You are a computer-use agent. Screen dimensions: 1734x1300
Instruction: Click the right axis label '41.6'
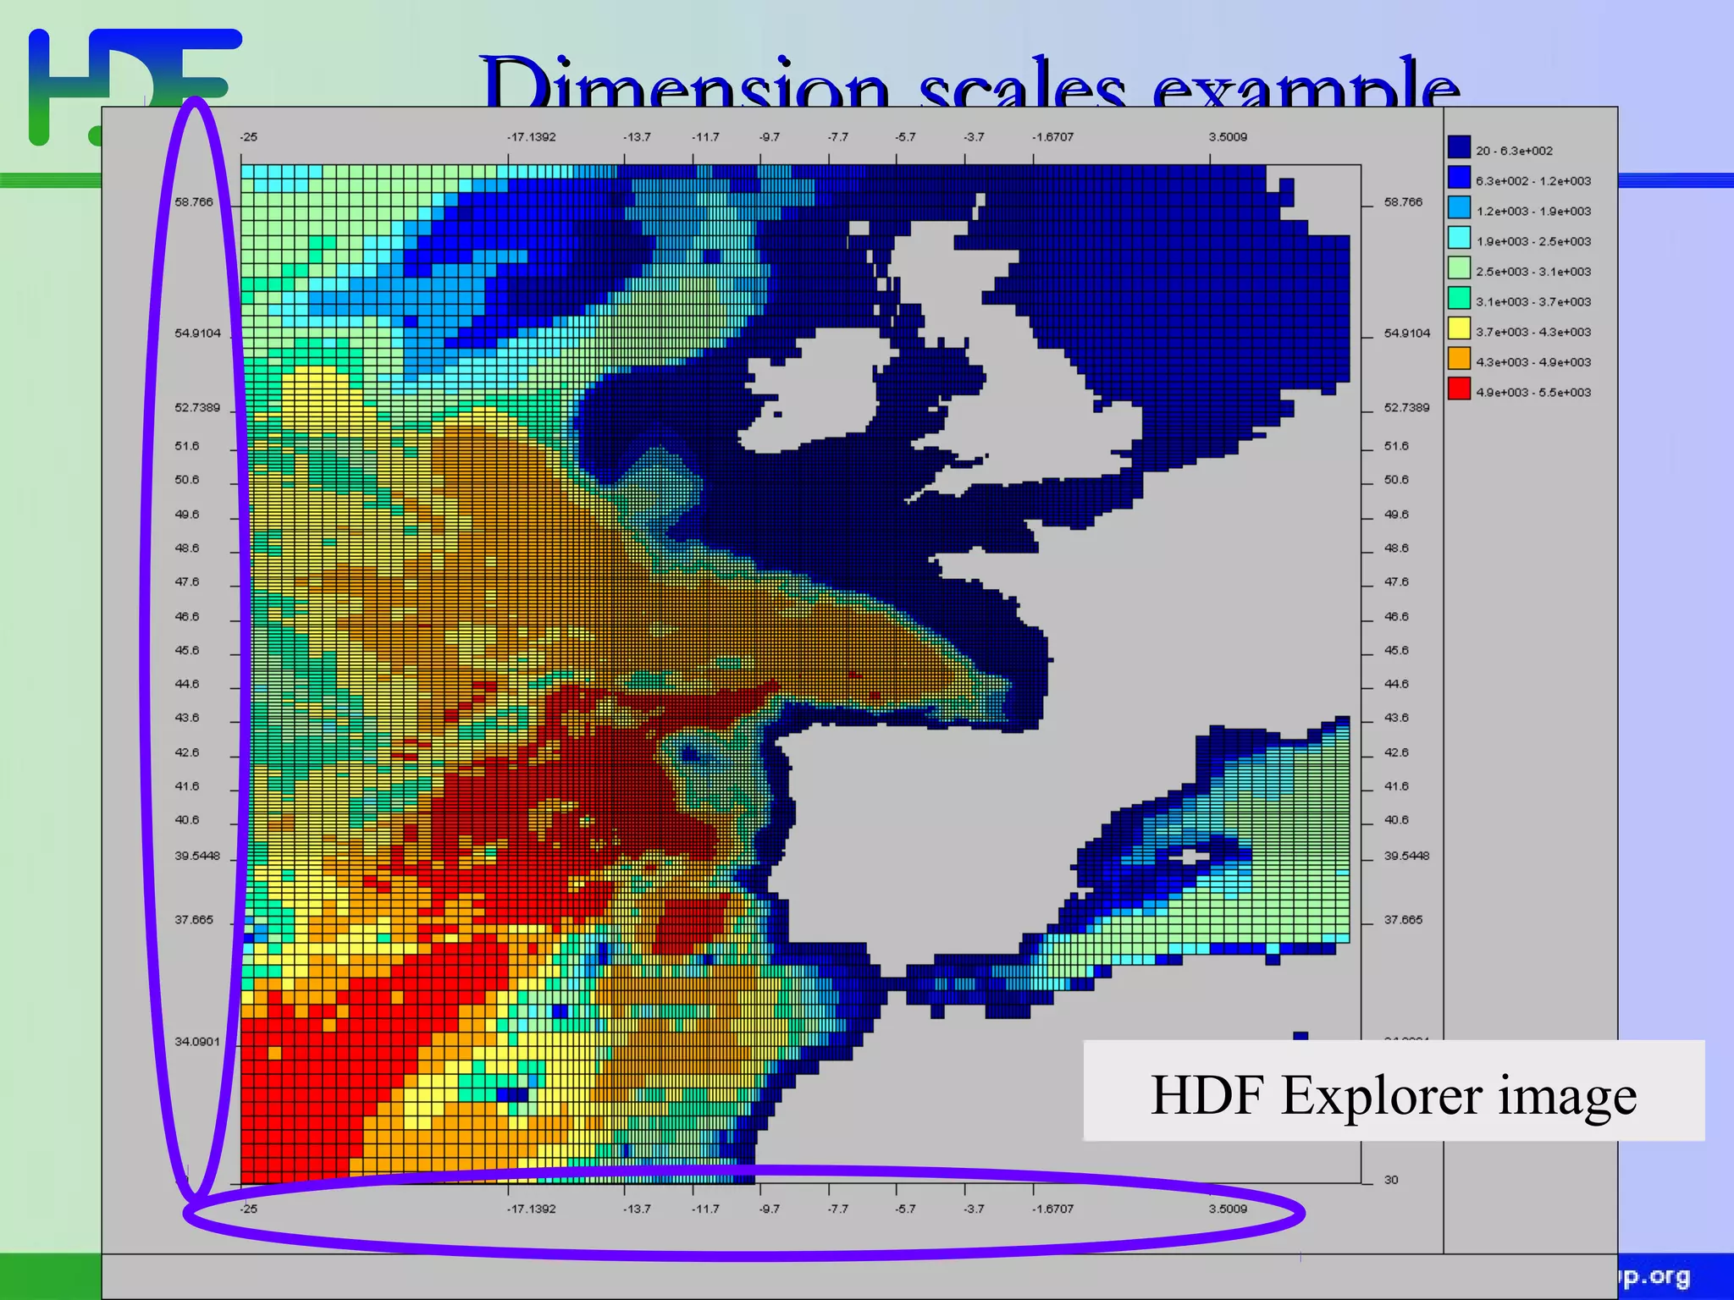click(x=1396, y=786)
